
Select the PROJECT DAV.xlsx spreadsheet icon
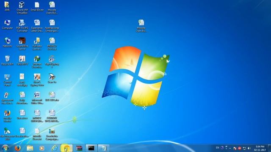[52, 44]
